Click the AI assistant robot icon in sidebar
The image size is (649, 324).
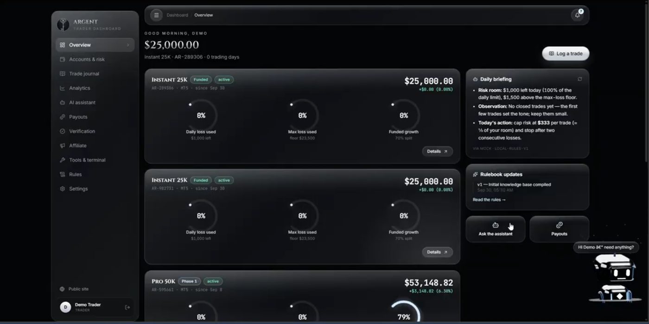click(x=63, y=102)
